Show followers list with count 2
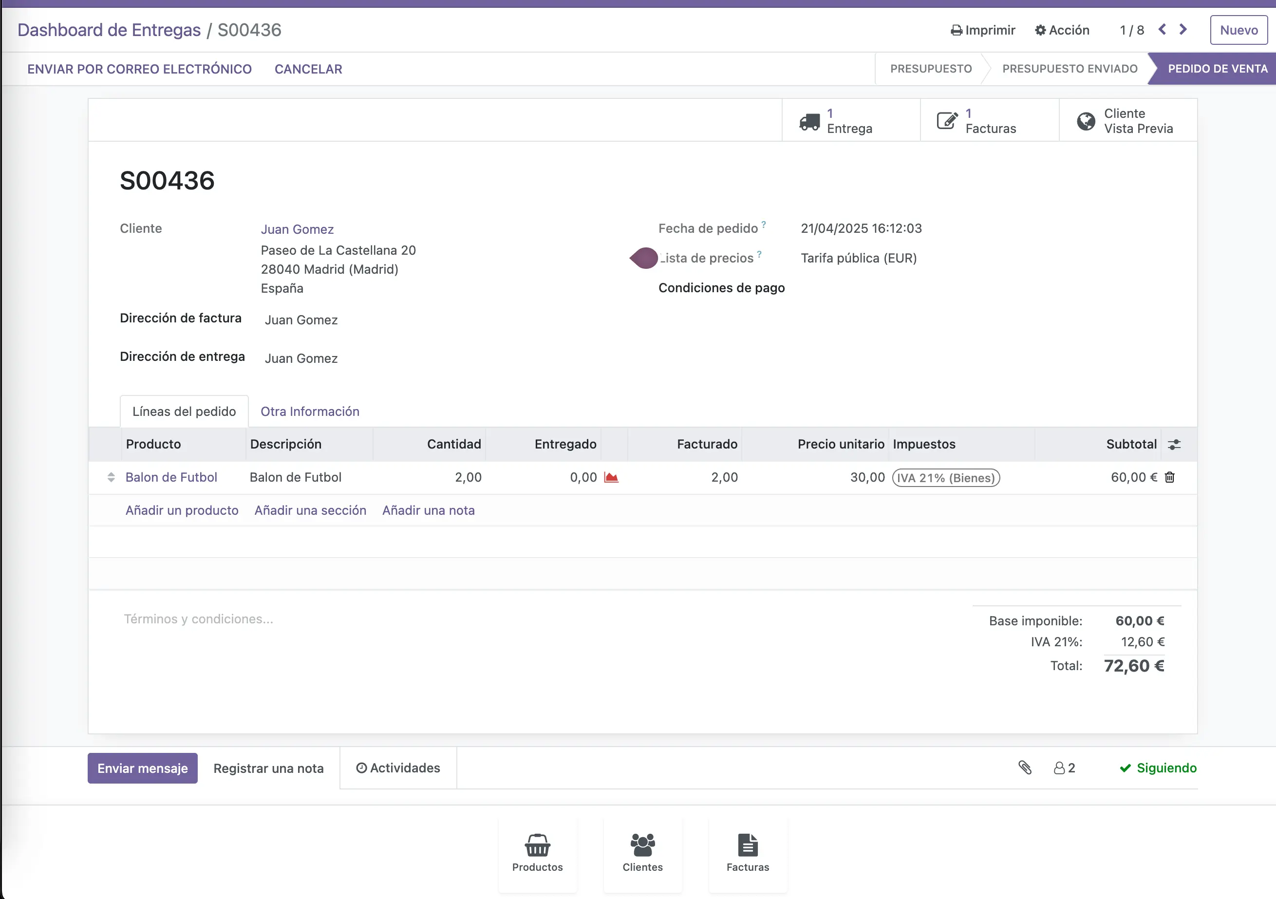 1064,768
